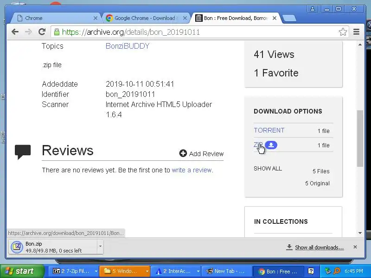Click the page scrollbar down arrow
371x278 pixels.
(360, 233)
